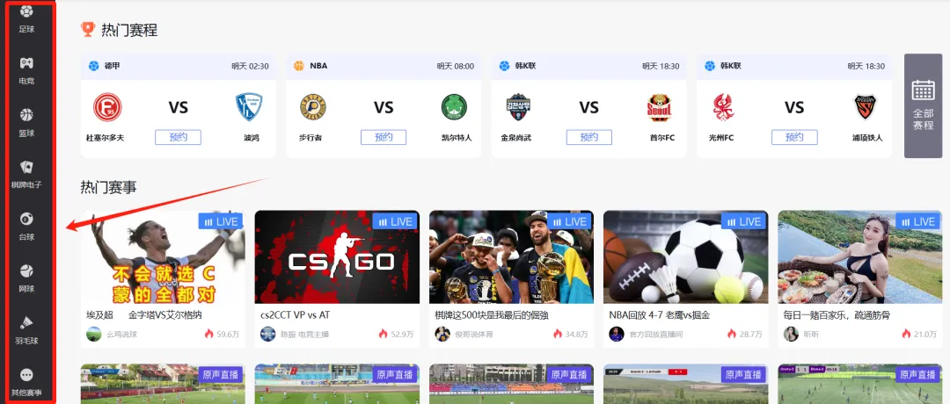
Task: Click the 杜塞尔多夫 team logo
Action: pos(108,108)
